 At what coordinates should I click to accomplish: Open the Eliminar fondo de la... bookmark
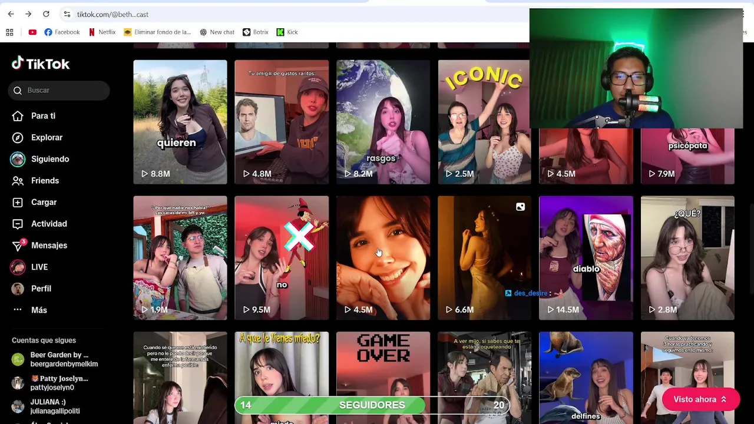(x=157, y=32)
